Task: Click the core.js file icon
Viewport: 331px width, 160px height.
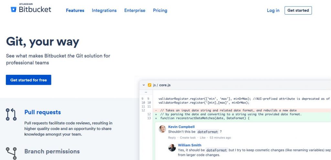Action: pyautogui.click(x=150, y=85)
